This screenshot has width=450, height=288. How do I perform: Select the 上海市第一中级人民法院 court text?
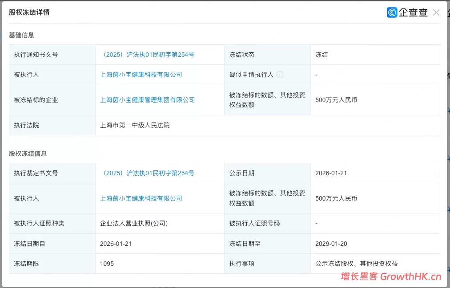pos(135,125)
